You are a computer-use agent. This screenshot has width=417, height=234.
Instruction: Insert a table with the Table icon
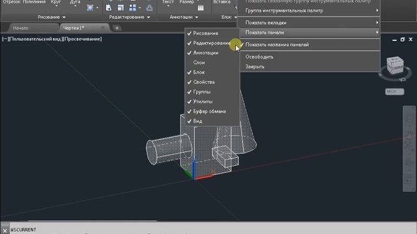coord(201,8)
